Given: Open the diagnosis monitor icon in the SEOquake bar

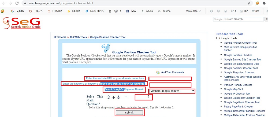Looking at the screenshot, I should pos(218,11).
